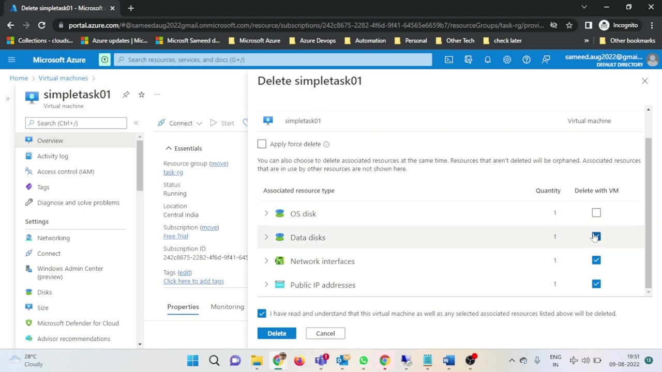Screen dimensions: 662x372
Task: Click the Cancel button
Action: pos(325,333)
